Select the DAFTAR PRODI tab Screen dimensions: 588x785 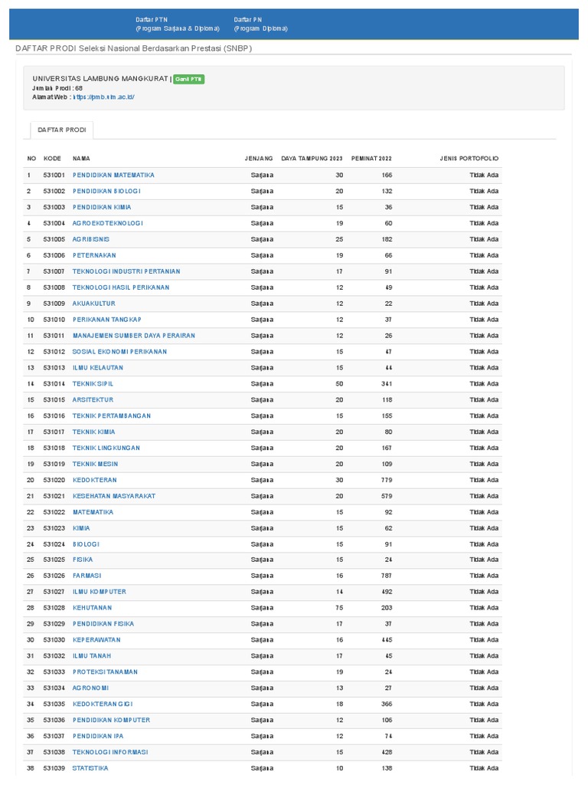(x=62, y=130)
